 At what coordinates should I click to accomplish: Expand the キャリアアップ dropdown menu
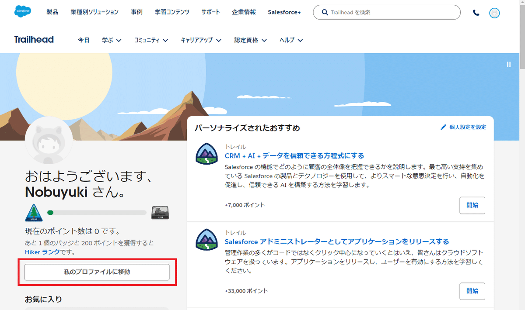(x=201, y=40)
